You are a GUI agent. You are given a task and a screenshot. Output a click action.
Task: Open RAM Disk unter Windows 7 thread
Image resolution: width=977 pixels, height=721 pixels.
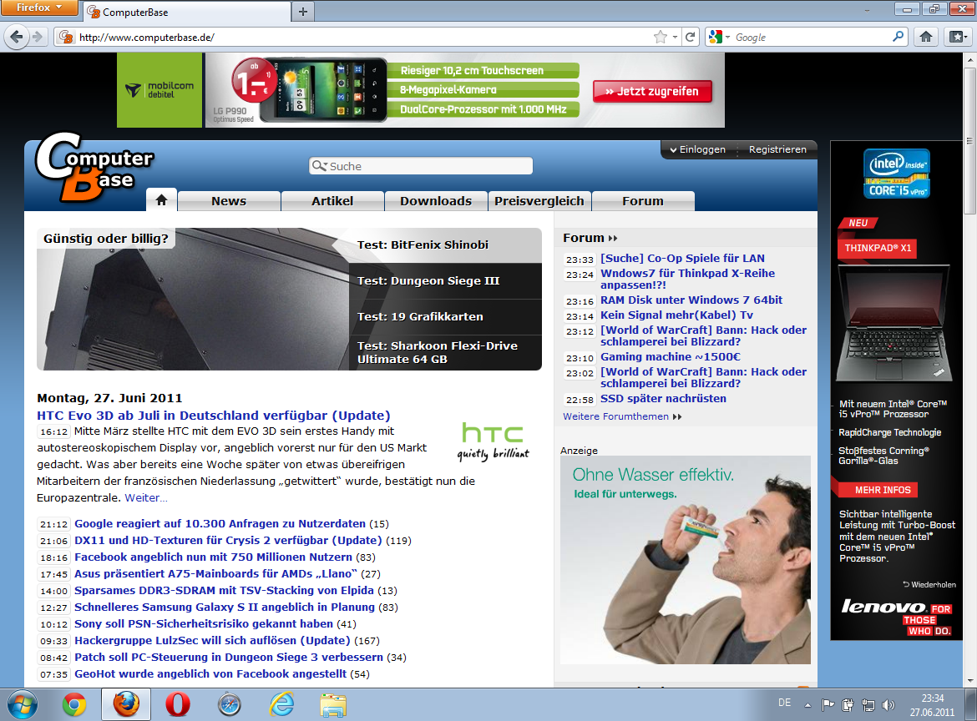coord(691,300)
